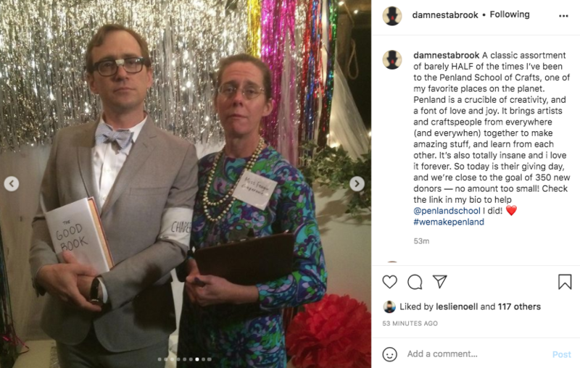View the 117 others who liked
Image resolution: width=580 pixels, height=368 pixels.
click(519, 306)
